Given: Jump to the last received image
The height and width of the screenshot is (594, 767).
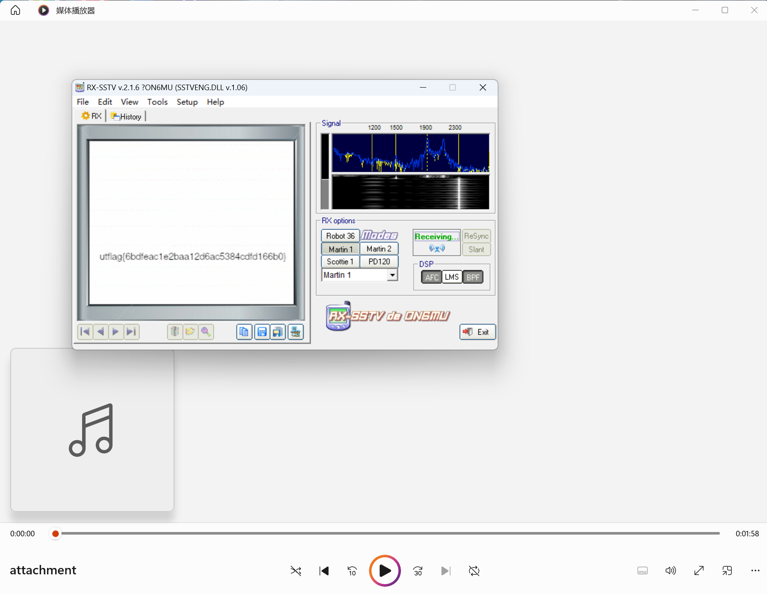Looking at the screenshot, I should pyautogui.click(x=131, y=332).
